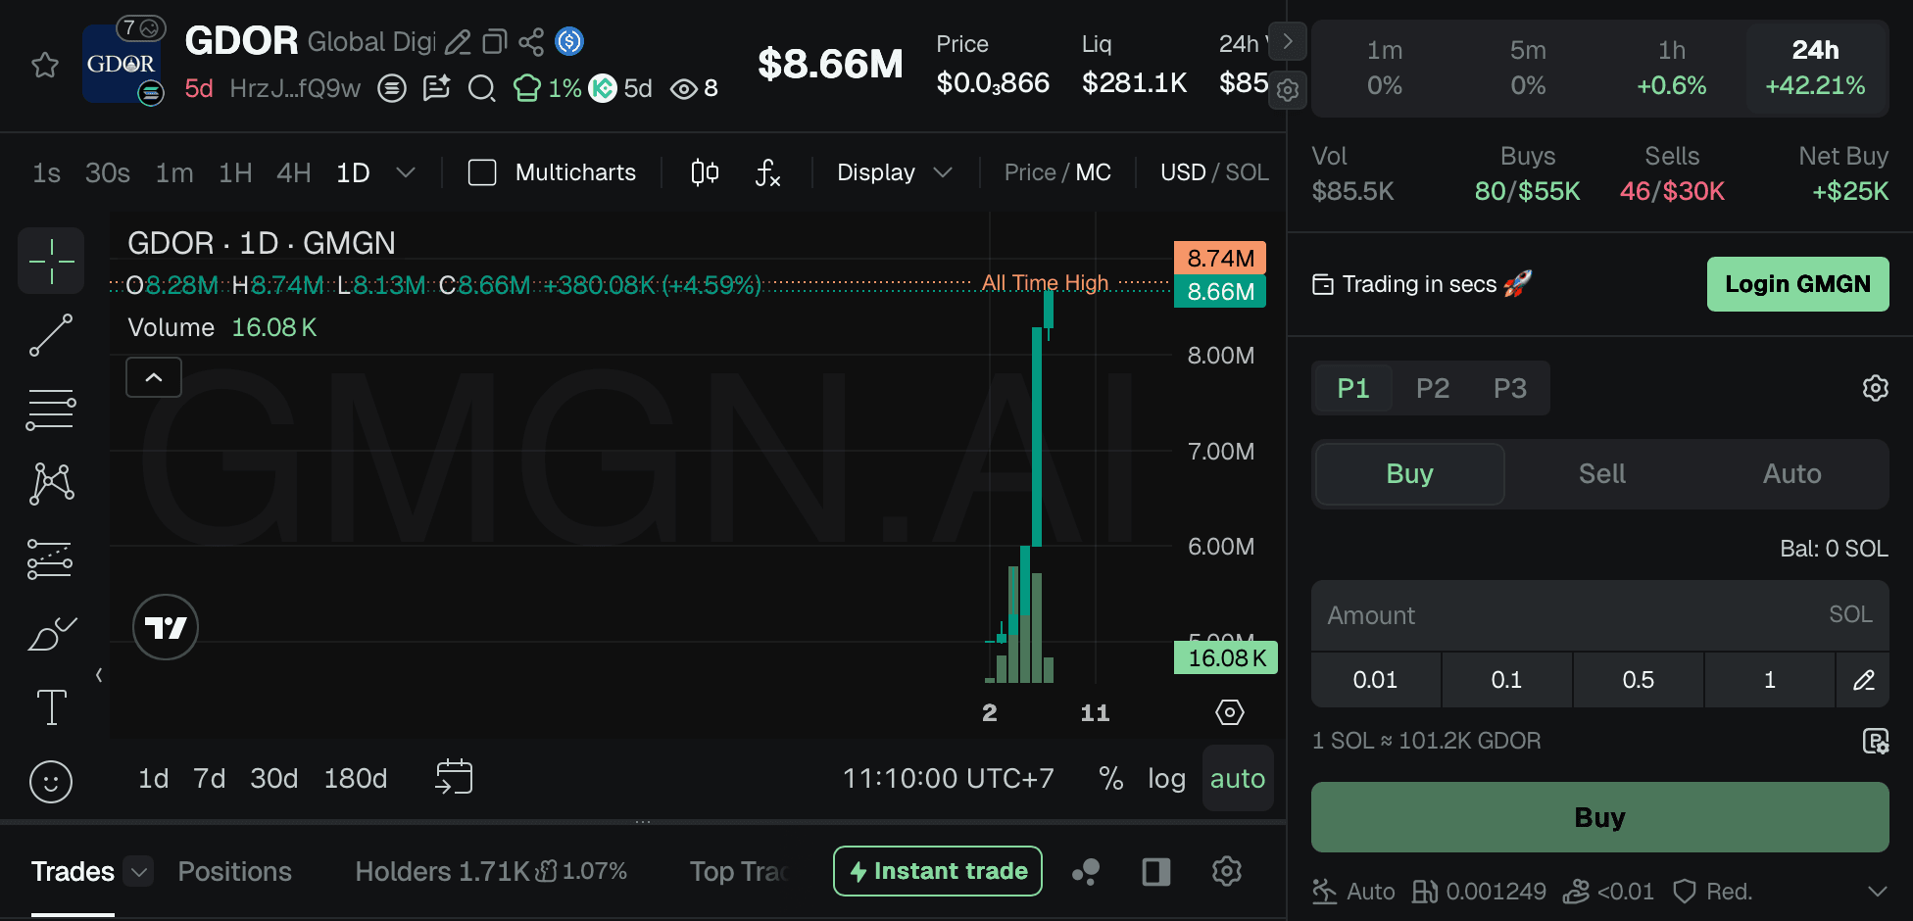Viewport: 1913px width, 921px height.
Task: Switch to the Auto tab
Action: 1791,474
